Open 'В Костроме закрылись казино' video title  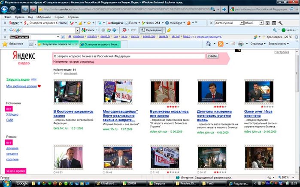click(73, 113)
